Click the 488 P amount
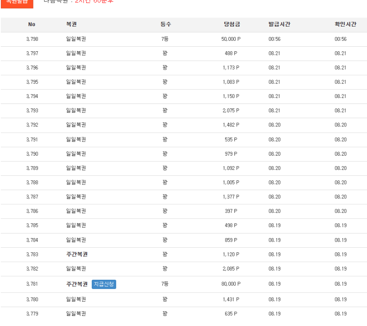 click(231, 53)
